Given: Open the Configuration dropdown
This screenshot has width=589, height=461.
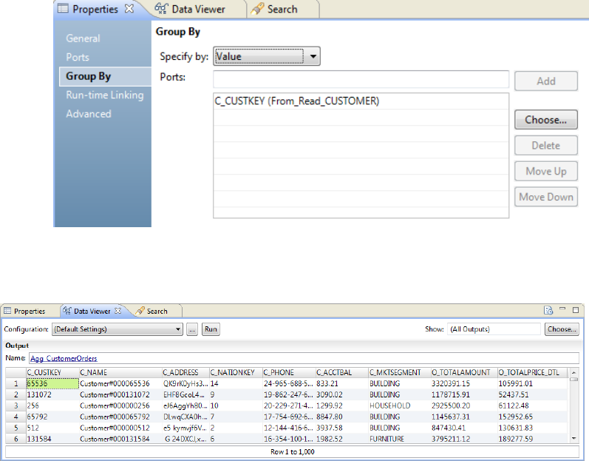Looking at the screenshot, I should (118, 329).
